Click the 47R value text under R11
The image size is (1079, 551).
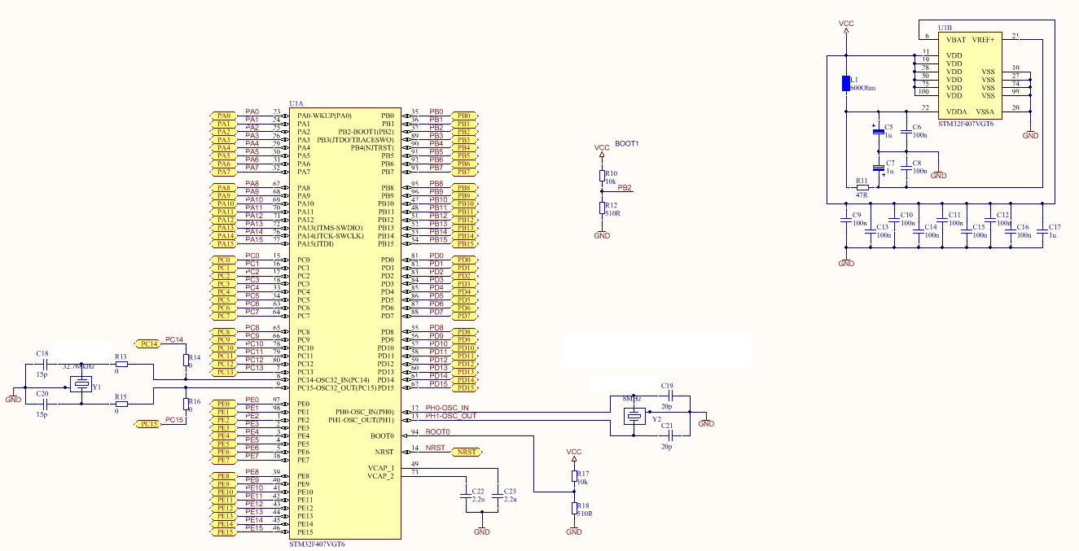click(862, 195)
